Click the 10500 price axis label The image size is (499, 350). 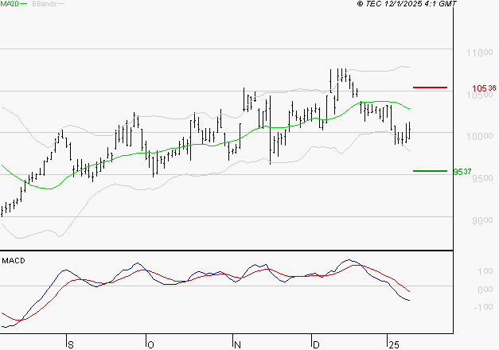coord(480,95)
